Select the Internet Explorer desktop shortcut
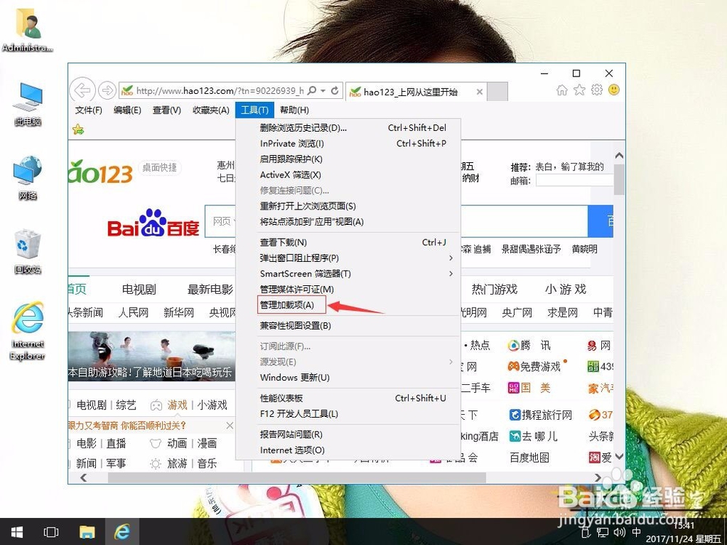This screenshot has height=545, width=727. coord(28,330)
